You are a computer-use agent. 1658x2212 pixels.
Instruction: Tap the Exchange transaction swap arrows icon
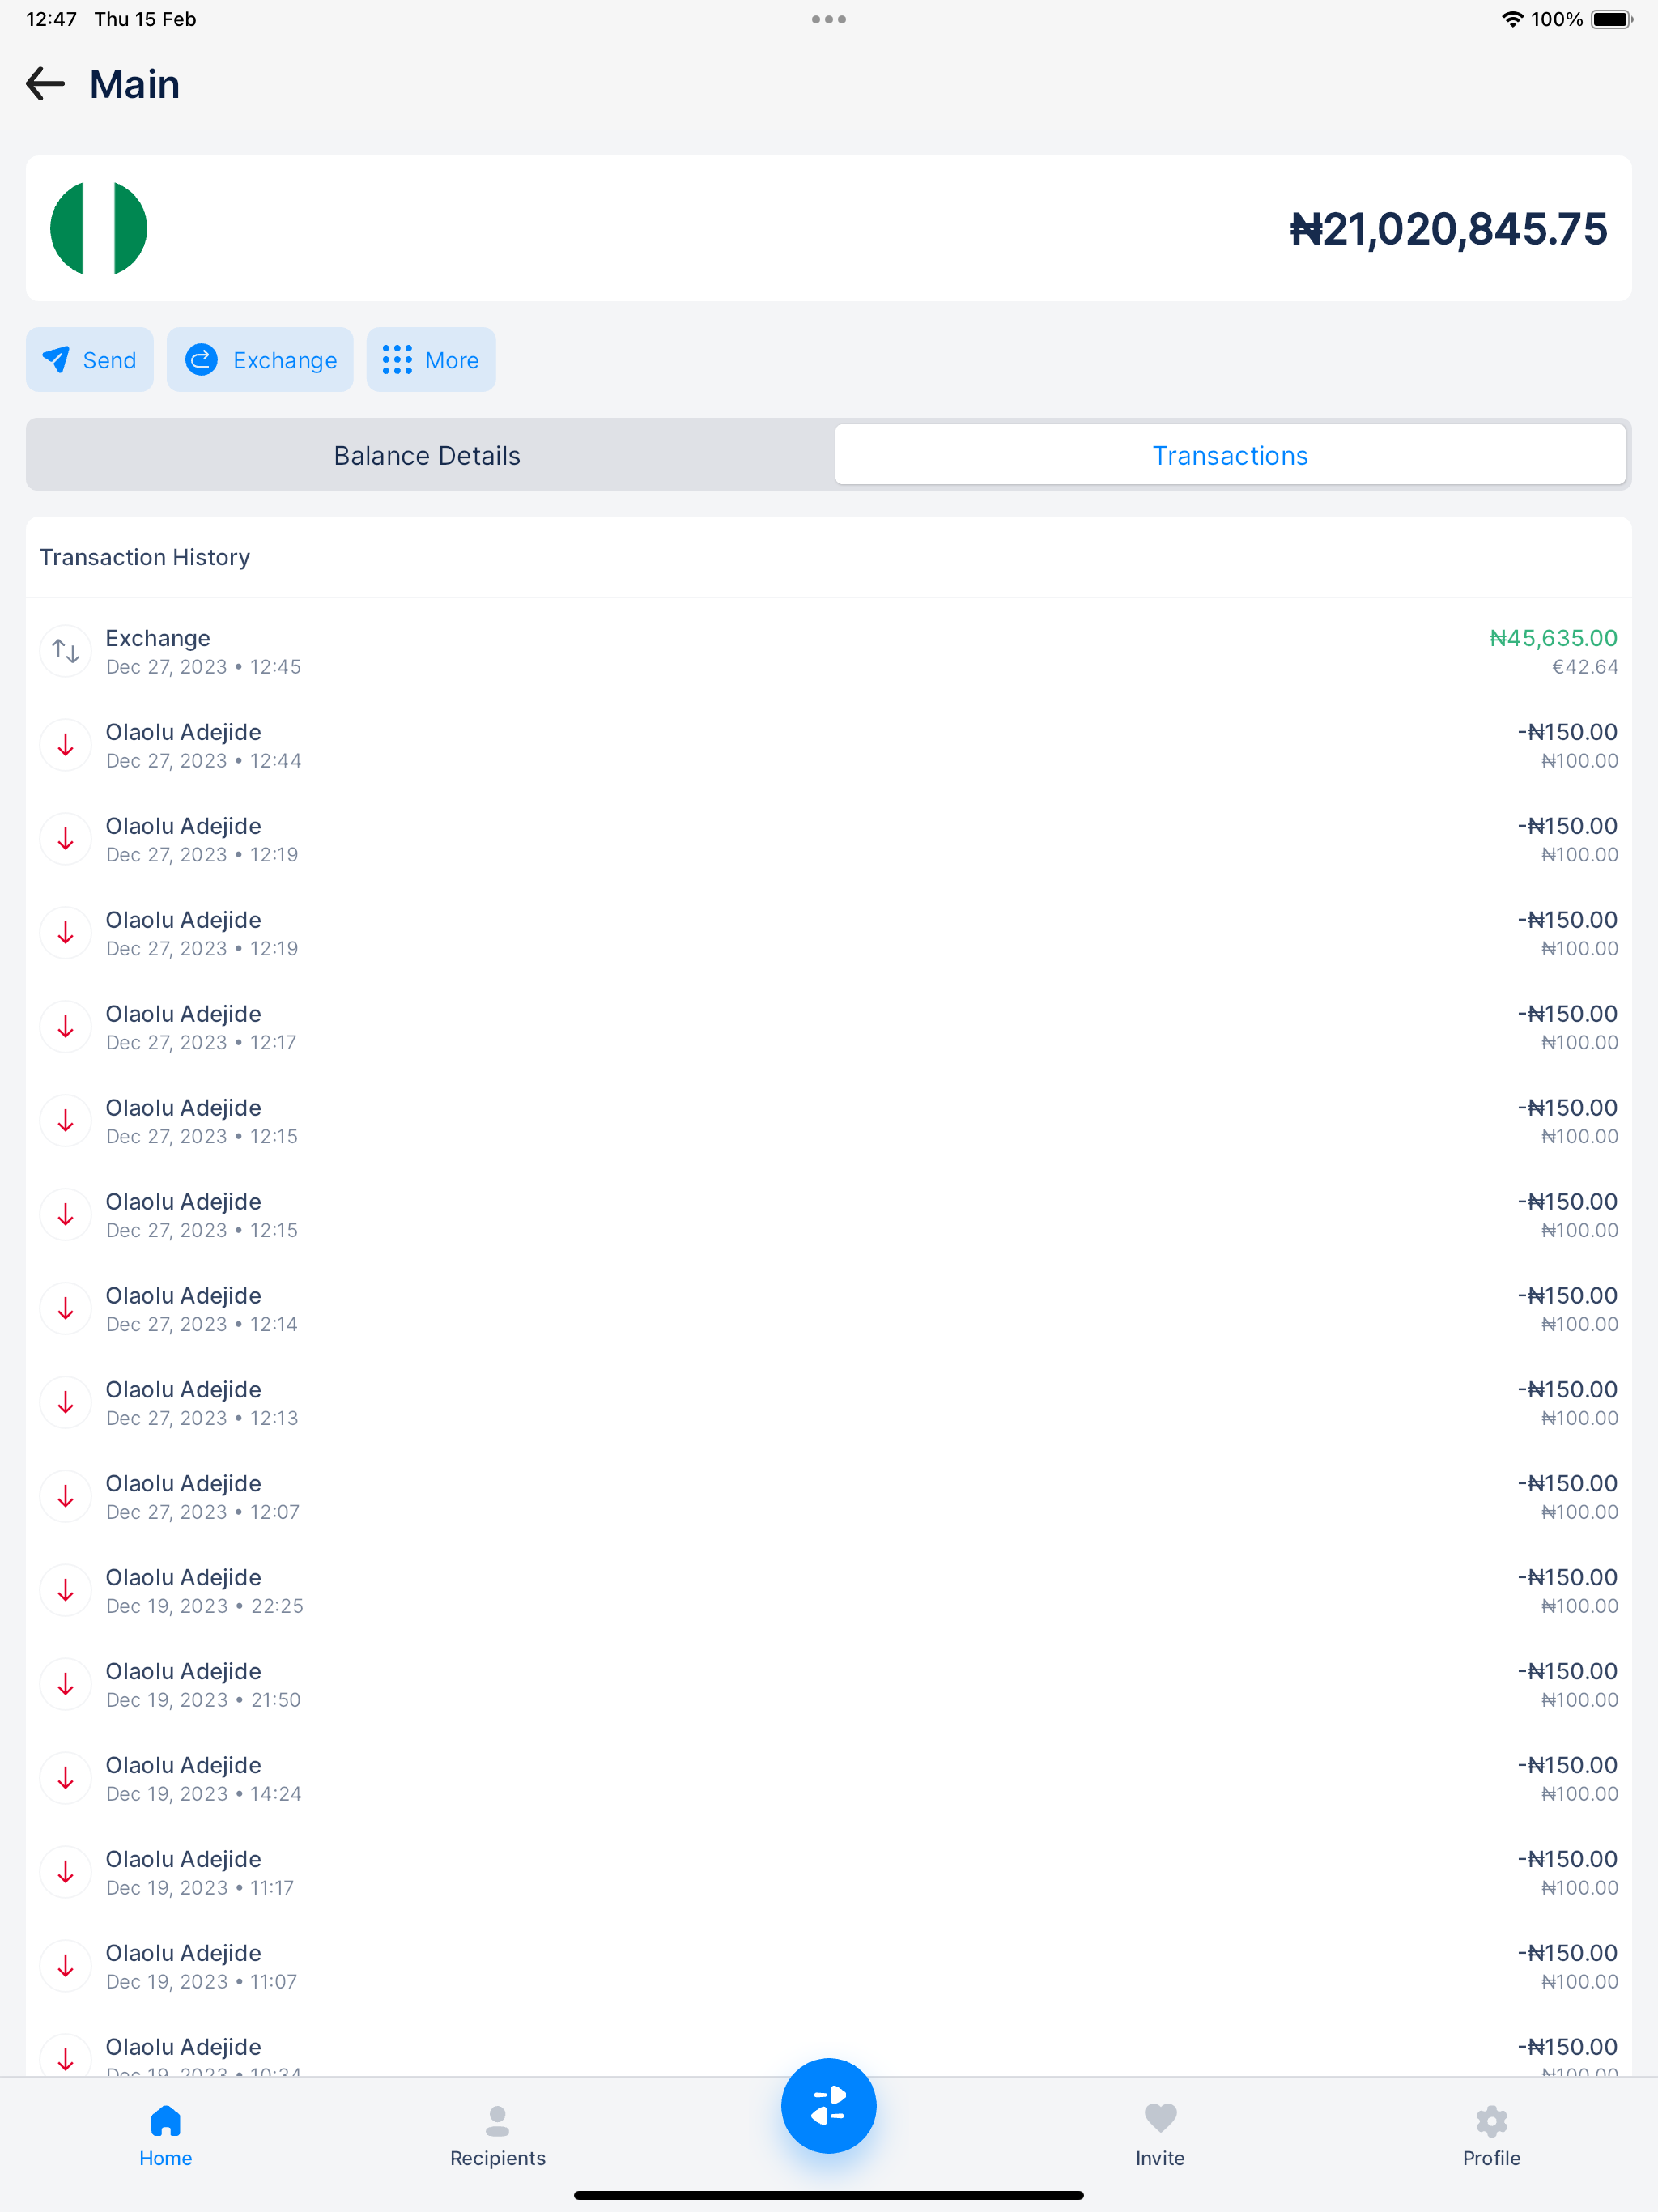coord(66,651)
